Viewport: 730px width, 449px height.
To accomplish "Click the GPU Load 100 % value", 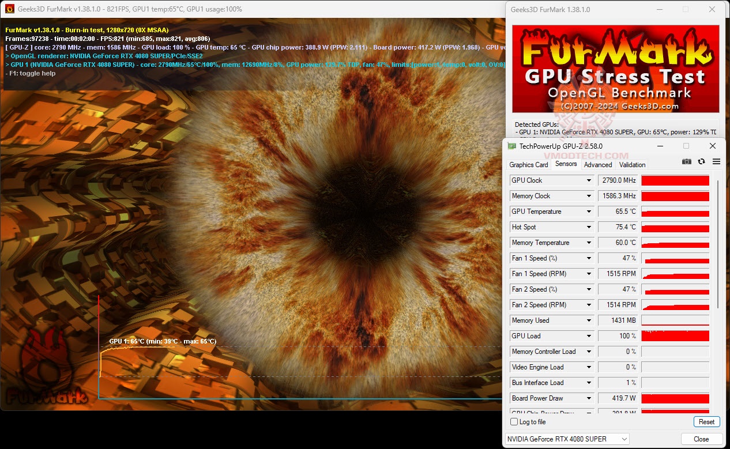I will tap(618, 336).
